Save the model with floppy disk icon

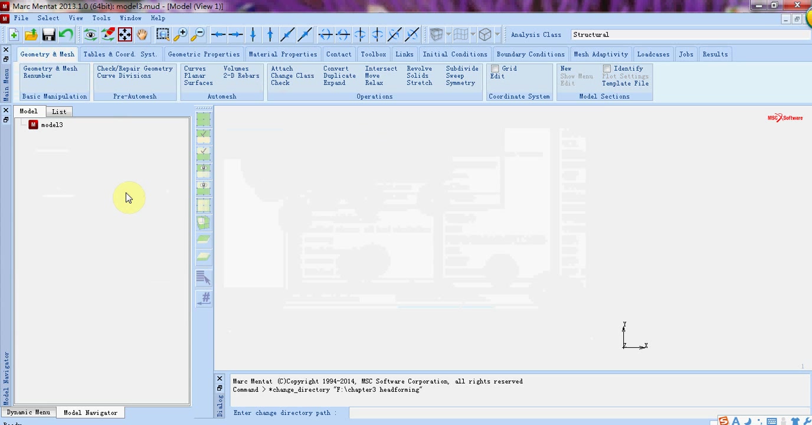pos(48,35)
